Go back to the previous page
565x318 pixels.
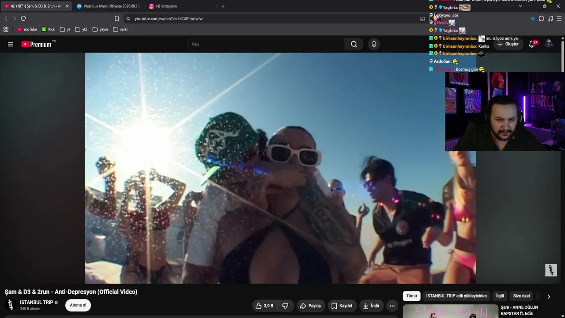6,19
